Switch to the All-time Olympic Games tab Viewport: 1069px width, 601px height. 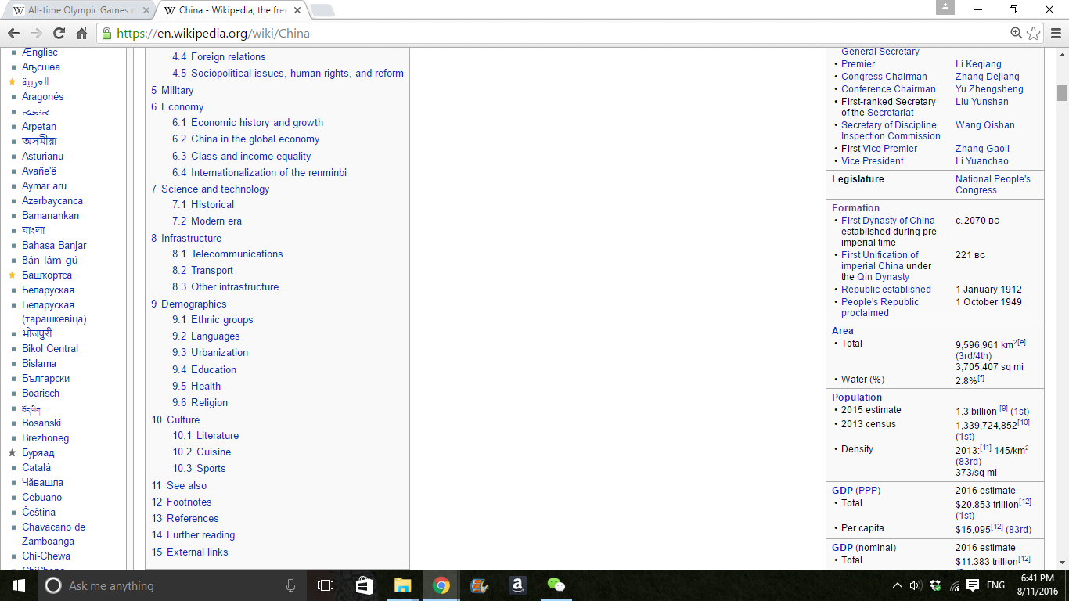pyautogui.click(x=78, y=10)
